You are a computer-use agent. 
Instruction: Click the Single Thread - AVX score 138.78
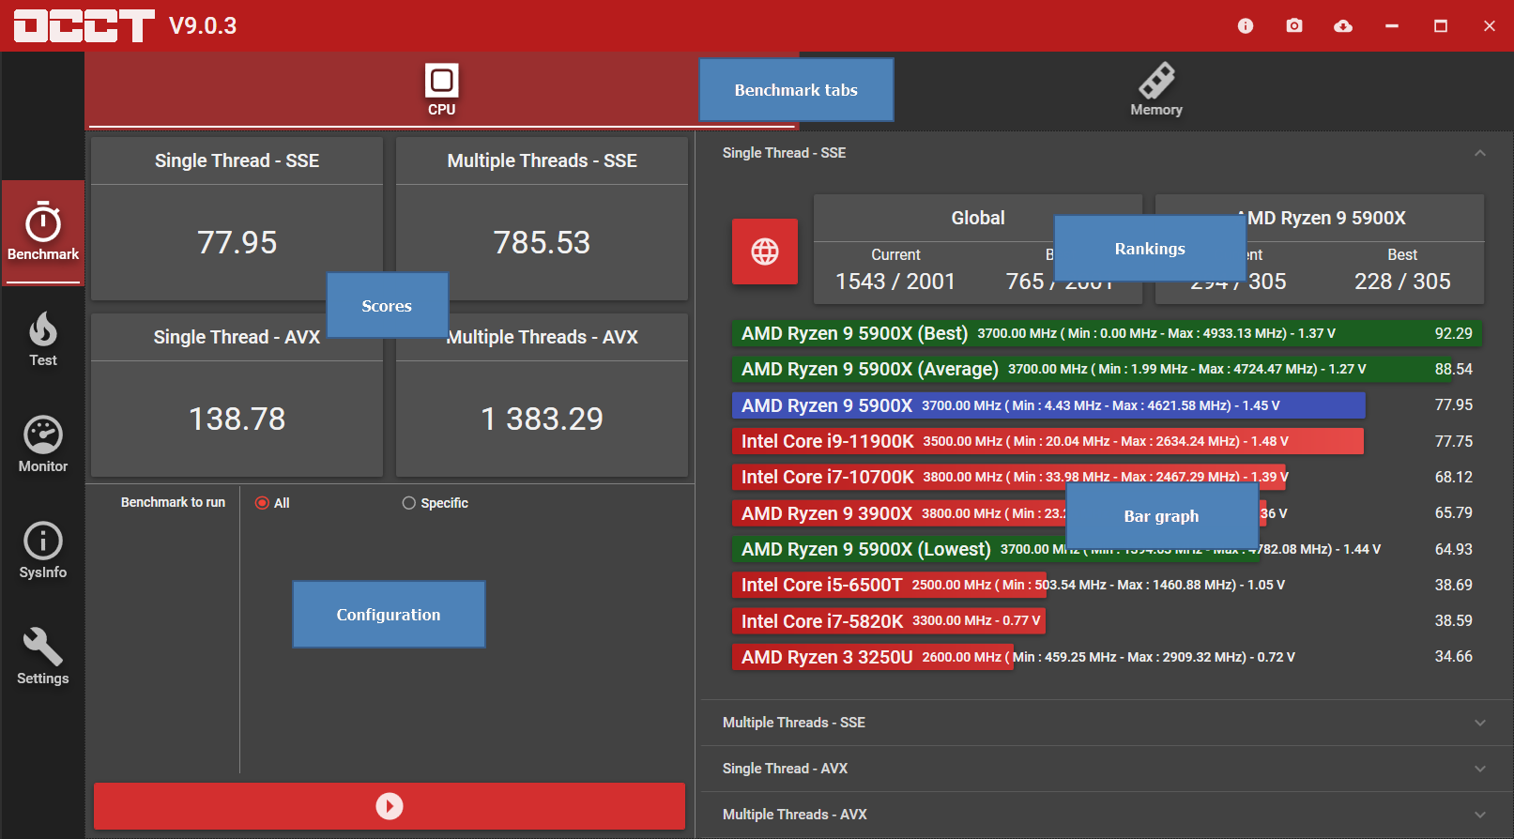click(x=237, y=419)
